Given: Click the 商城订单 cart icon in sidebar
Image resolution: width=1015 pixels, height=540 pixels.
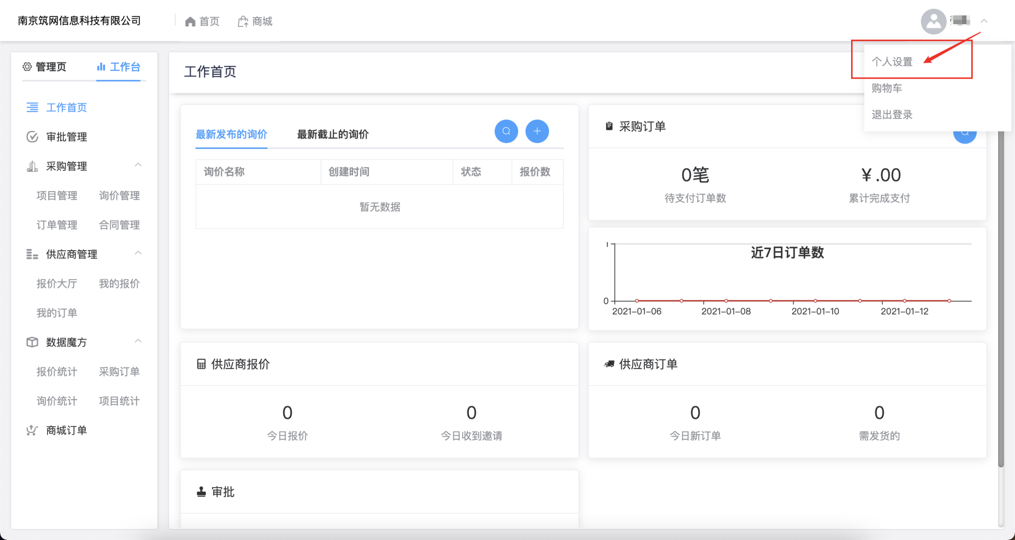Looking at the screenshot, I should click(x=32, y=431).
